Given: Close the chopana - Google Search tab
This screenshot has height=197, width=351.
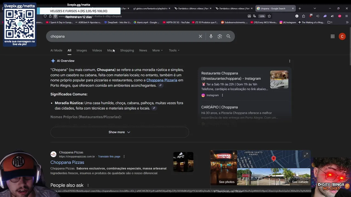Looking at the screenshot, I should [x=293, y=8].
